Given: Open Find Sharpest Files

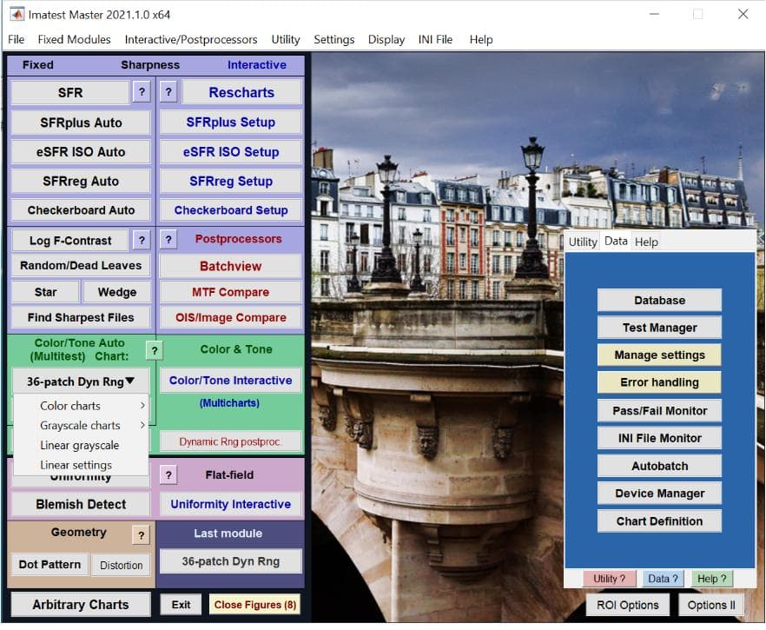Looking at the screenshot, I should tap(81, 317).
